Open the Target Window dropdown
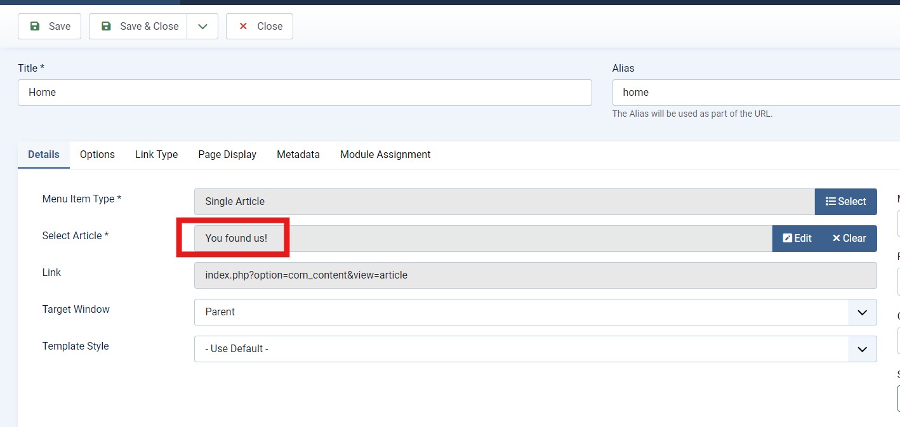Viewport: 900px width, 427px height. click(535, 312)
